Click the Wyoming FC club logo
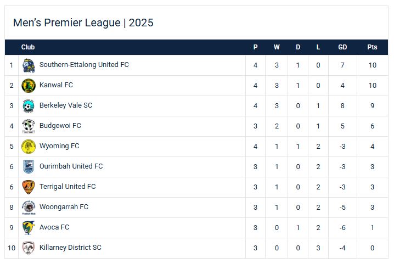 [x=29, y=147]
